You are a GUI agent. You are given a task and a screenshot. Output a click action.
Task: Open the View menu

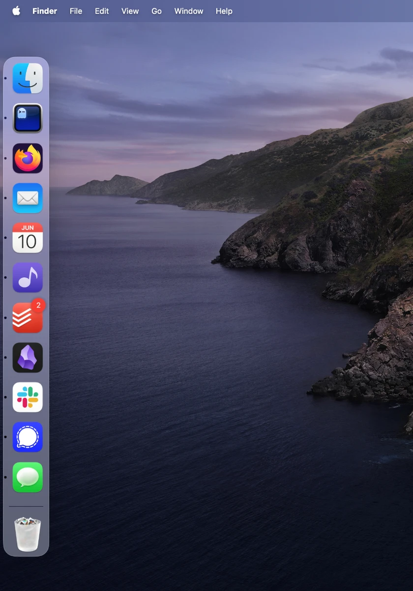click(x=130, y=11)
